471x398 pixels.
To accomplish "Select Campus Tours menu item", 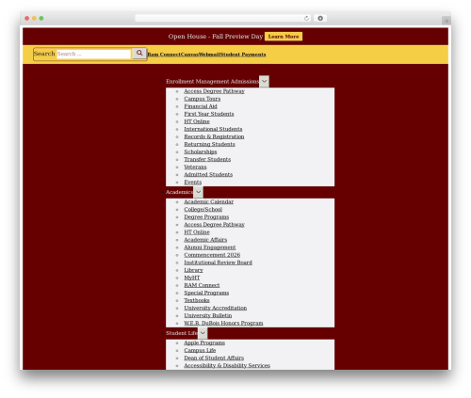I will tap(203, 99).
